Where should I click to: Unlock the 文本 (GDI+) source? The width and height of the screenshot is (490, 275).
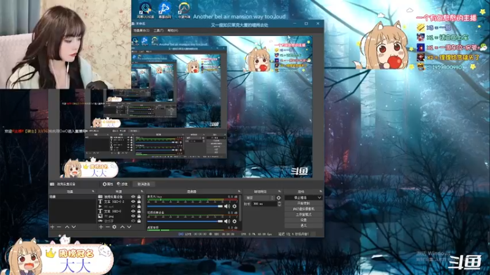(139, 211)
